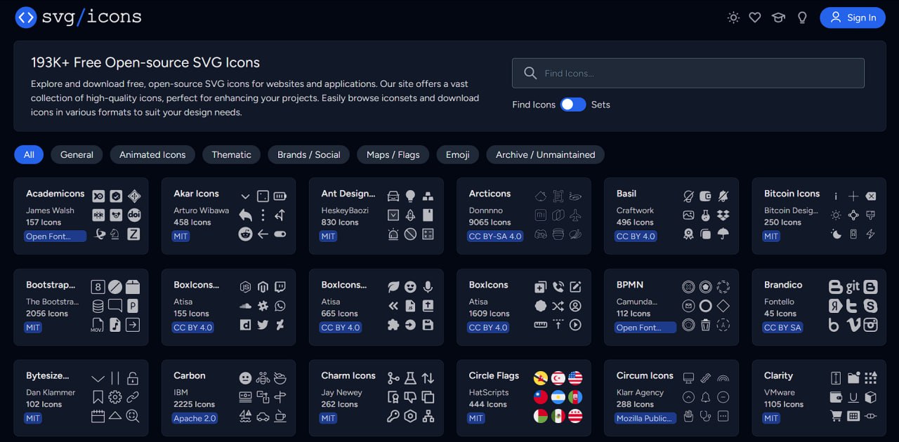Select the Mexico flag in Circle Flags
Screen dimensions: 899x442
point(558,416)
